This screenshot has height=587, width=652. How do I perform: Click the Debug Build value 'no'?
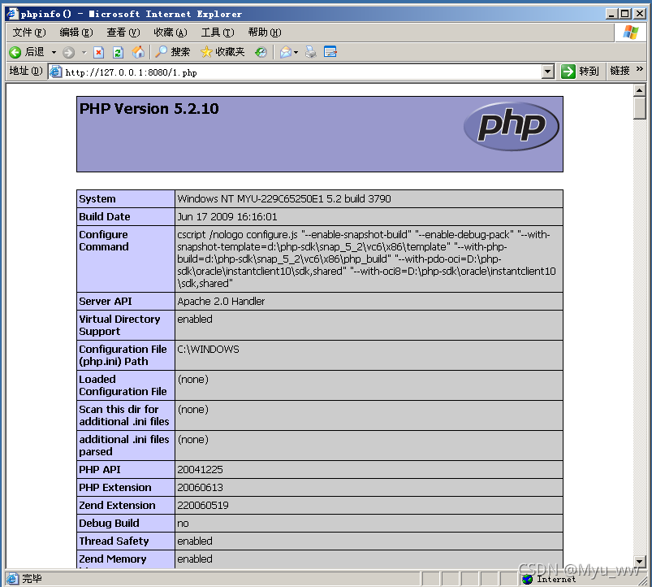(x=183, y=524)
